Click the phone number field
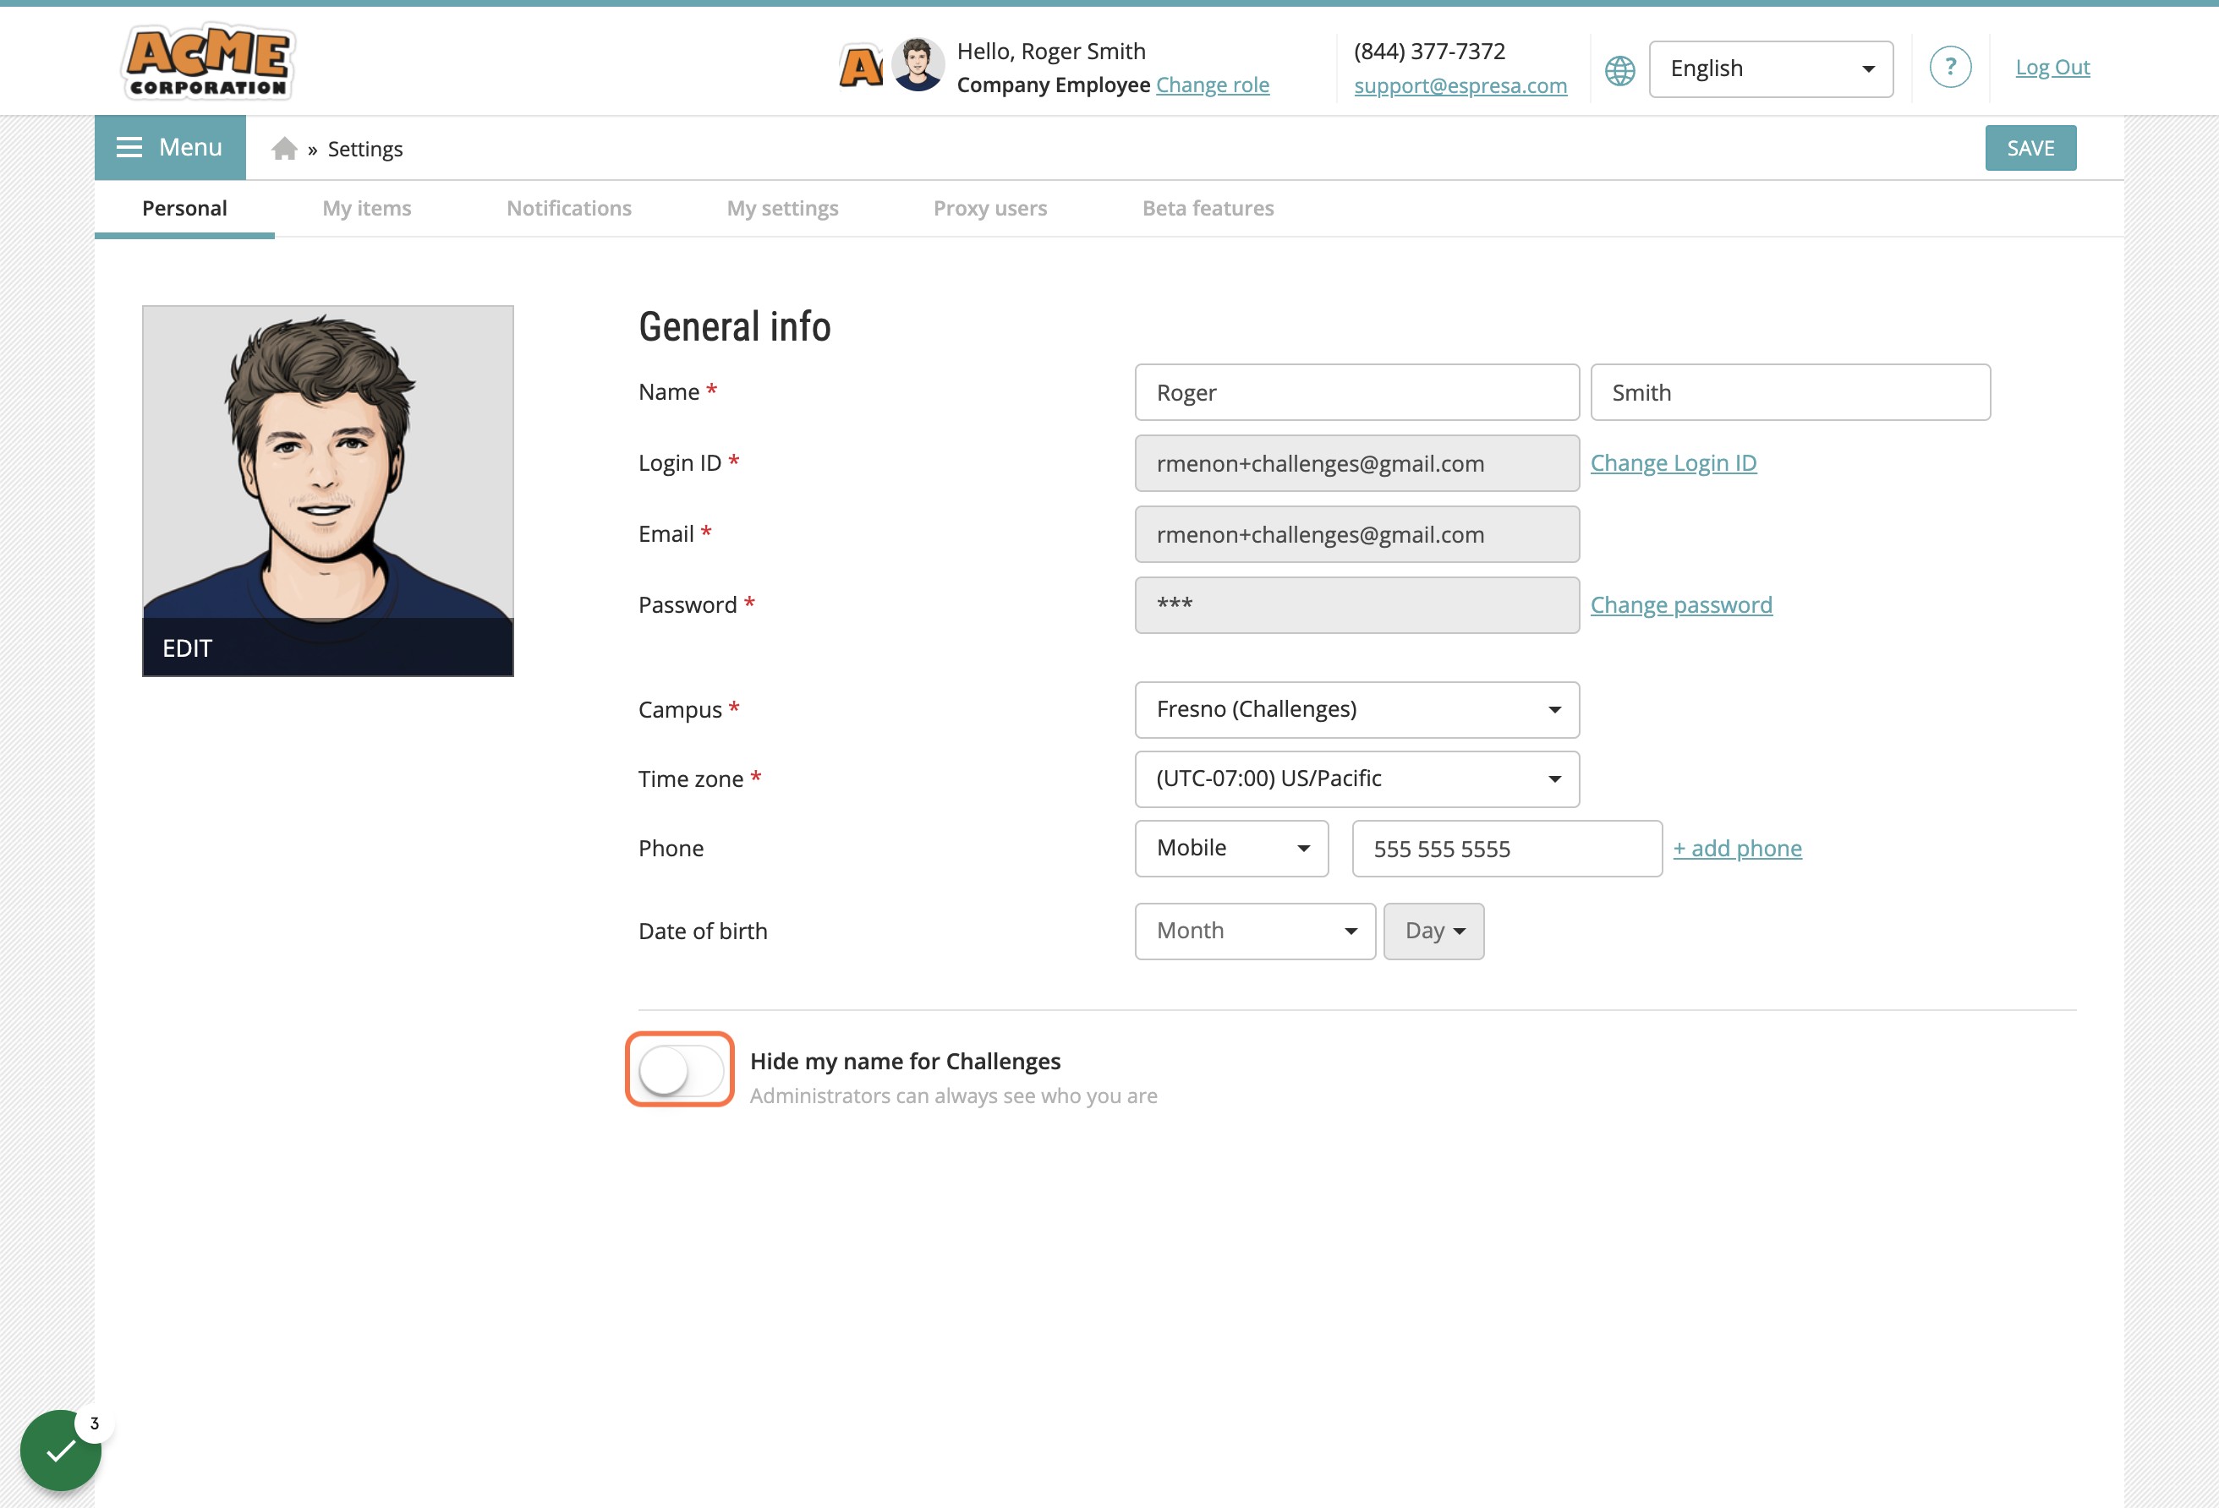The height and width of the screenshot is (1508, 2219). click(x=1506, y=849)
